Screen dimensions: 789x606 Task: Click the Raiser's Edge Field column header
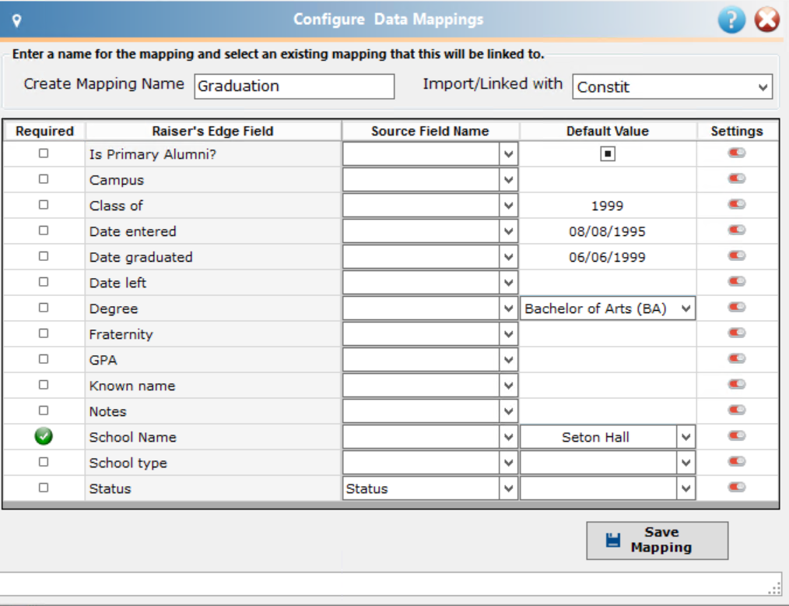213,131
